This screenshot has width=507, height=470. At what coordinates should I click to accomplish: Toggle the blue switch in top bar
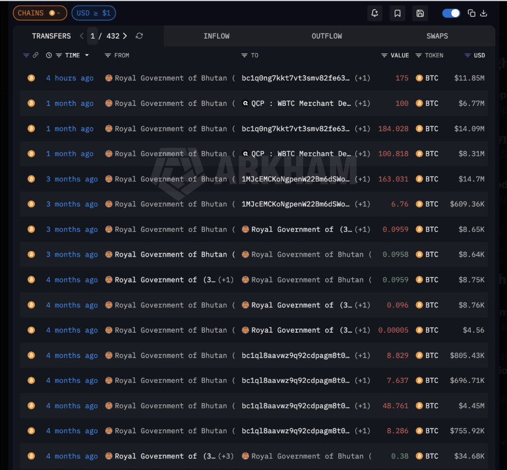point(451,13)
